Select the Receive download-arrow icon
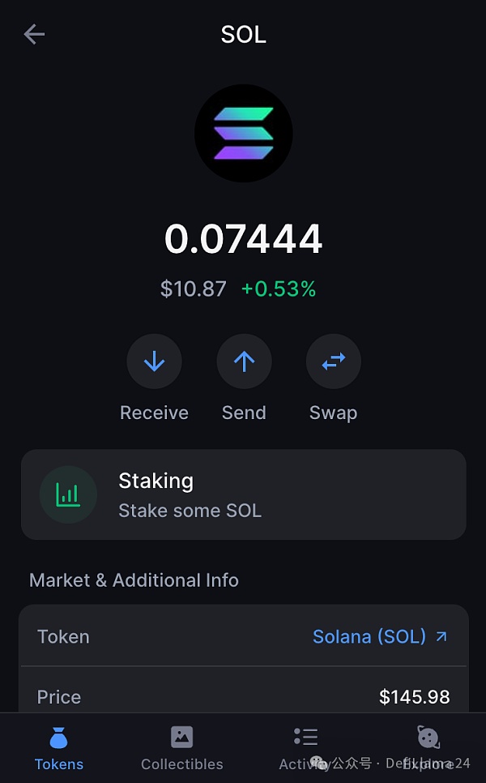 (154, 361)
